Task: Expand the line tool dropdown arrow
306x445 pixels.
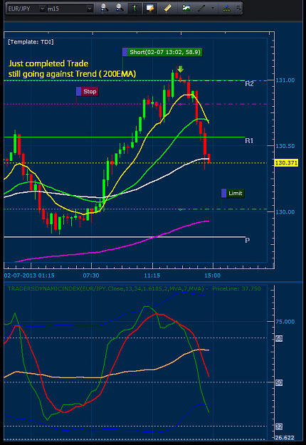Action: (x=213, y=9)
